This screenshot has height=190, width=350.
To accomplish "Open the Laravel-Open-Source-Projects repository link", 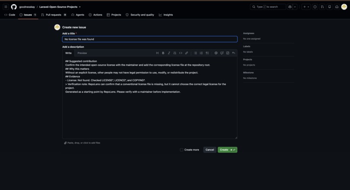I will click(58, 7).
